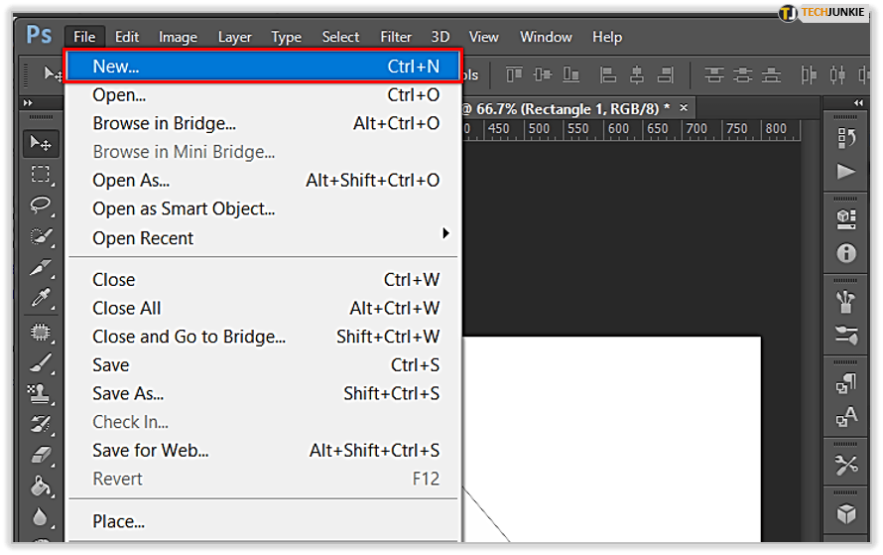Open the 3D cube panel icon

[x=846, y=513]
